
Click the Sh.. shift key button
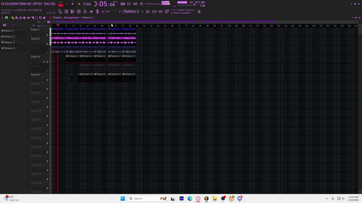coord(148,12)
